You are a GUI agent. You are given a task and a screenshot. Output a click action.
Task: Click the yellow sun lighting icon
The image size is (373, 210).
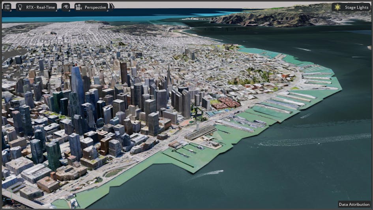pos(337,7)
